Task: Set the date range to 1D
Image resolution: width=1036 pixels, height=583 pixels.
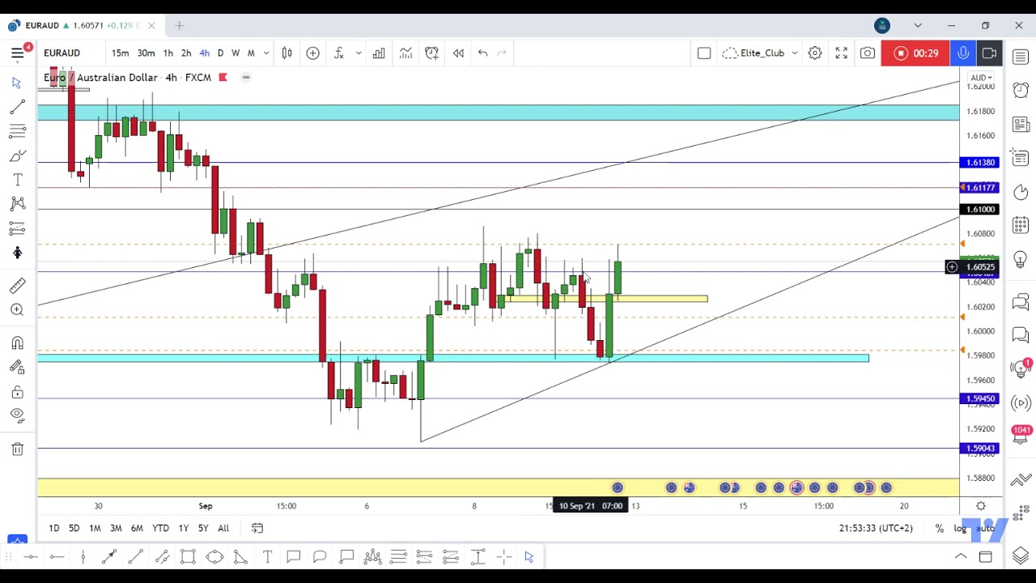Action: coord(53,528)
